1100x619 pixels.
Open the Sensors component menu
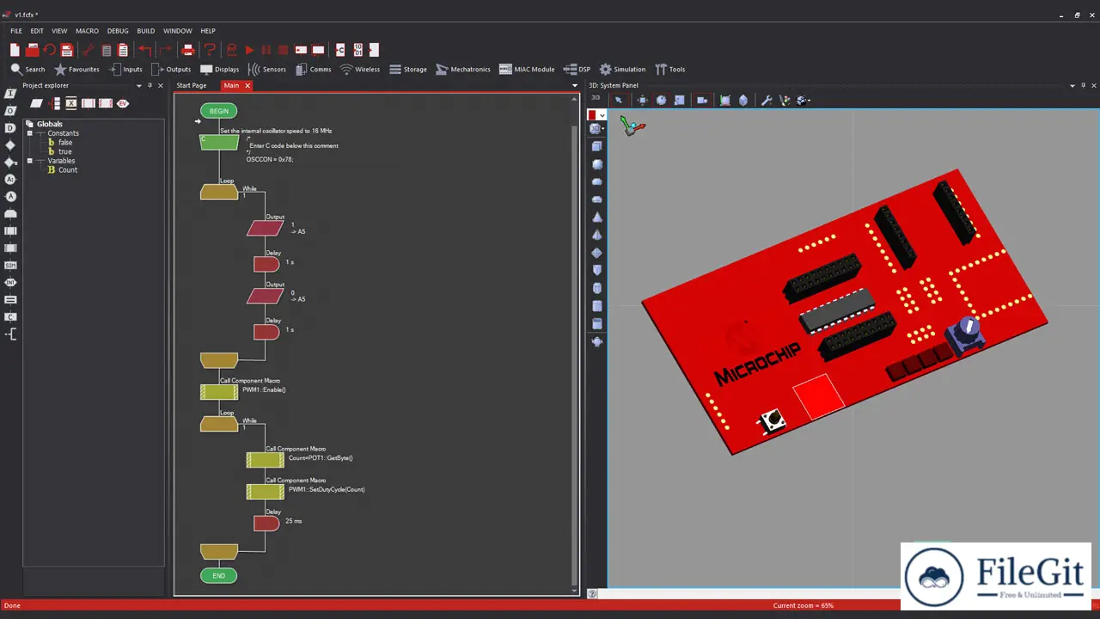click(x=266, y=70)
